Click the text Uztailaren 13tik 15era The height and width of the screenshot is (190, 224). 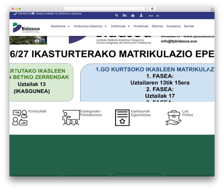pos(160,83)
